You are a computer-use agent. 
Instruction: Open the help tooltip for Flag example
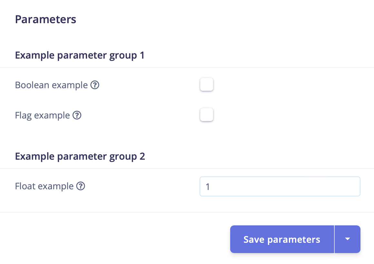tap(77, 115)
